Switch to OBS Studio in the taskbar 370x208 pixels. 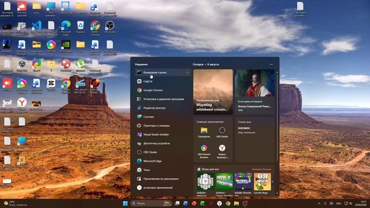point(245,203)
